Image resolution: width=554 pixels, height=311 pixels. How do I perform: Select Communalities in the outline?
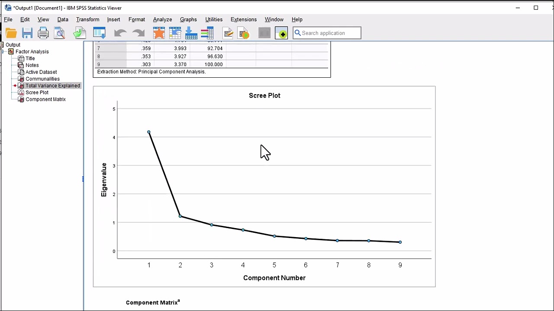tap(42, 79)
